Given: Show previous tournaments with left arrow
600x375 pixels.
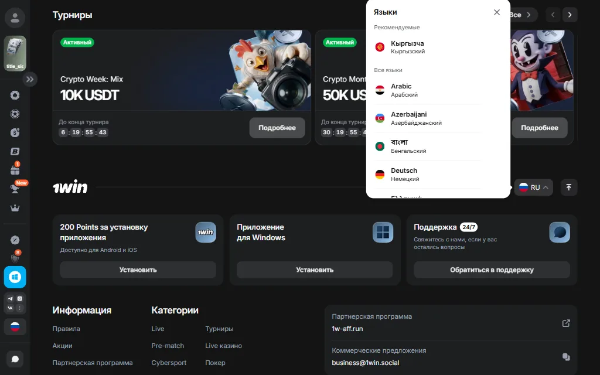Looking at the screenshot, I should [553, 15].
